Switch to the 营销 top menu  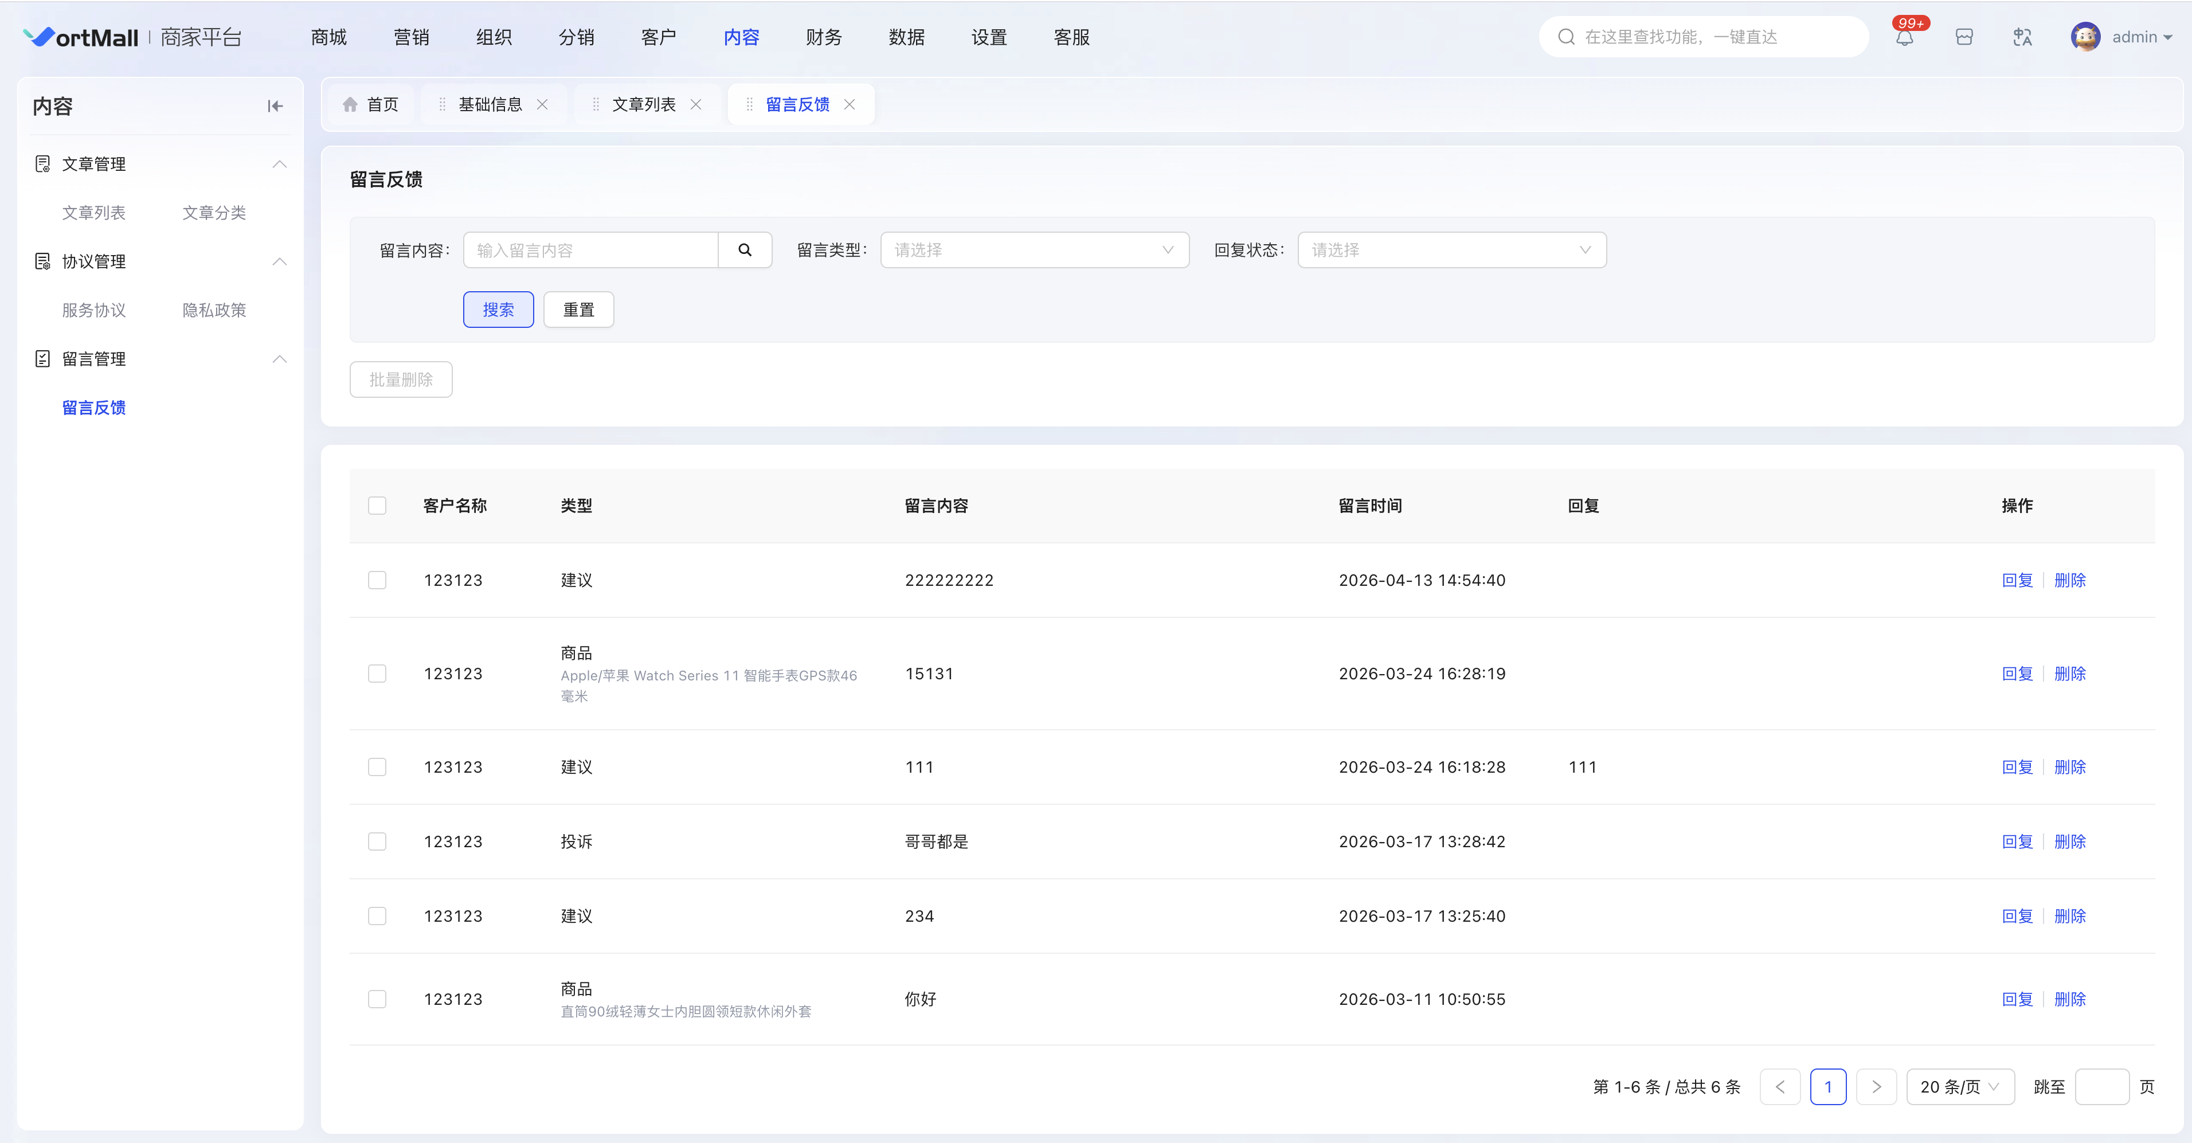(x=411, y=37)
